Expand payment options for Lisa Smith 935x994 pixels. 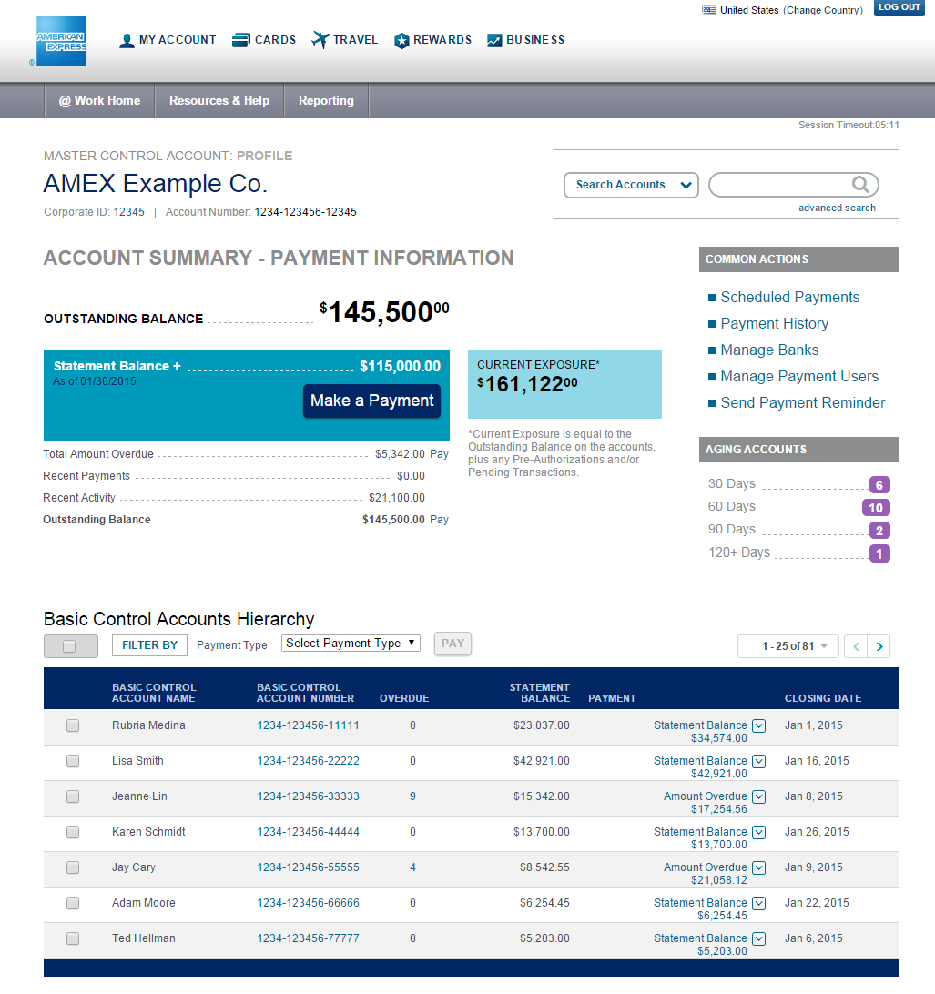click(x=759, y=761)
